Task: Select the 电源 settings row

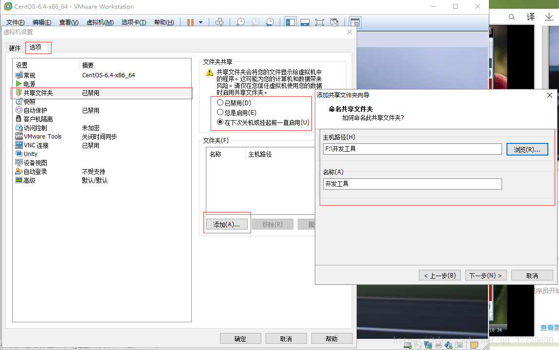Action: click(x=102, y=84)
